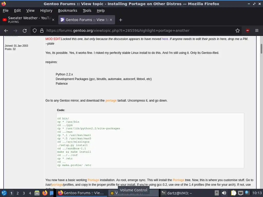The height and width of the screenshot is (197, 263).
Task: Click 'Python 2.2.x' requirement line
Action: pos(64,74)
